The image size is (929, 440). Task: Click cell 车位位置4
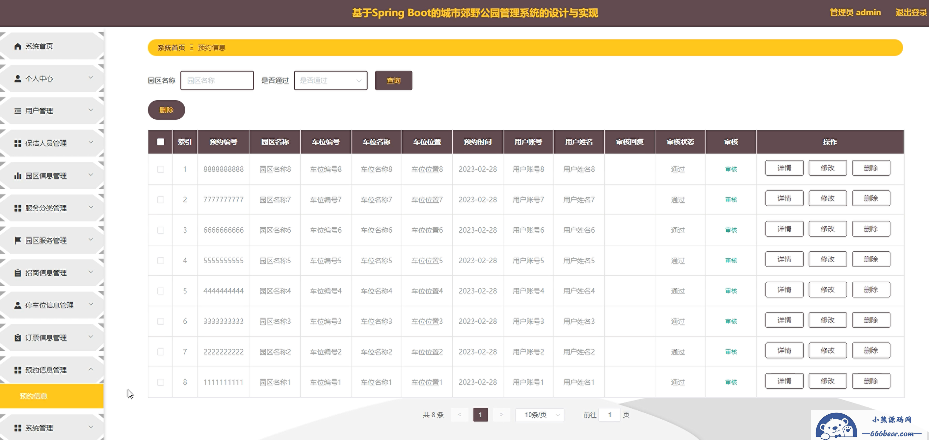coord(427,291)
